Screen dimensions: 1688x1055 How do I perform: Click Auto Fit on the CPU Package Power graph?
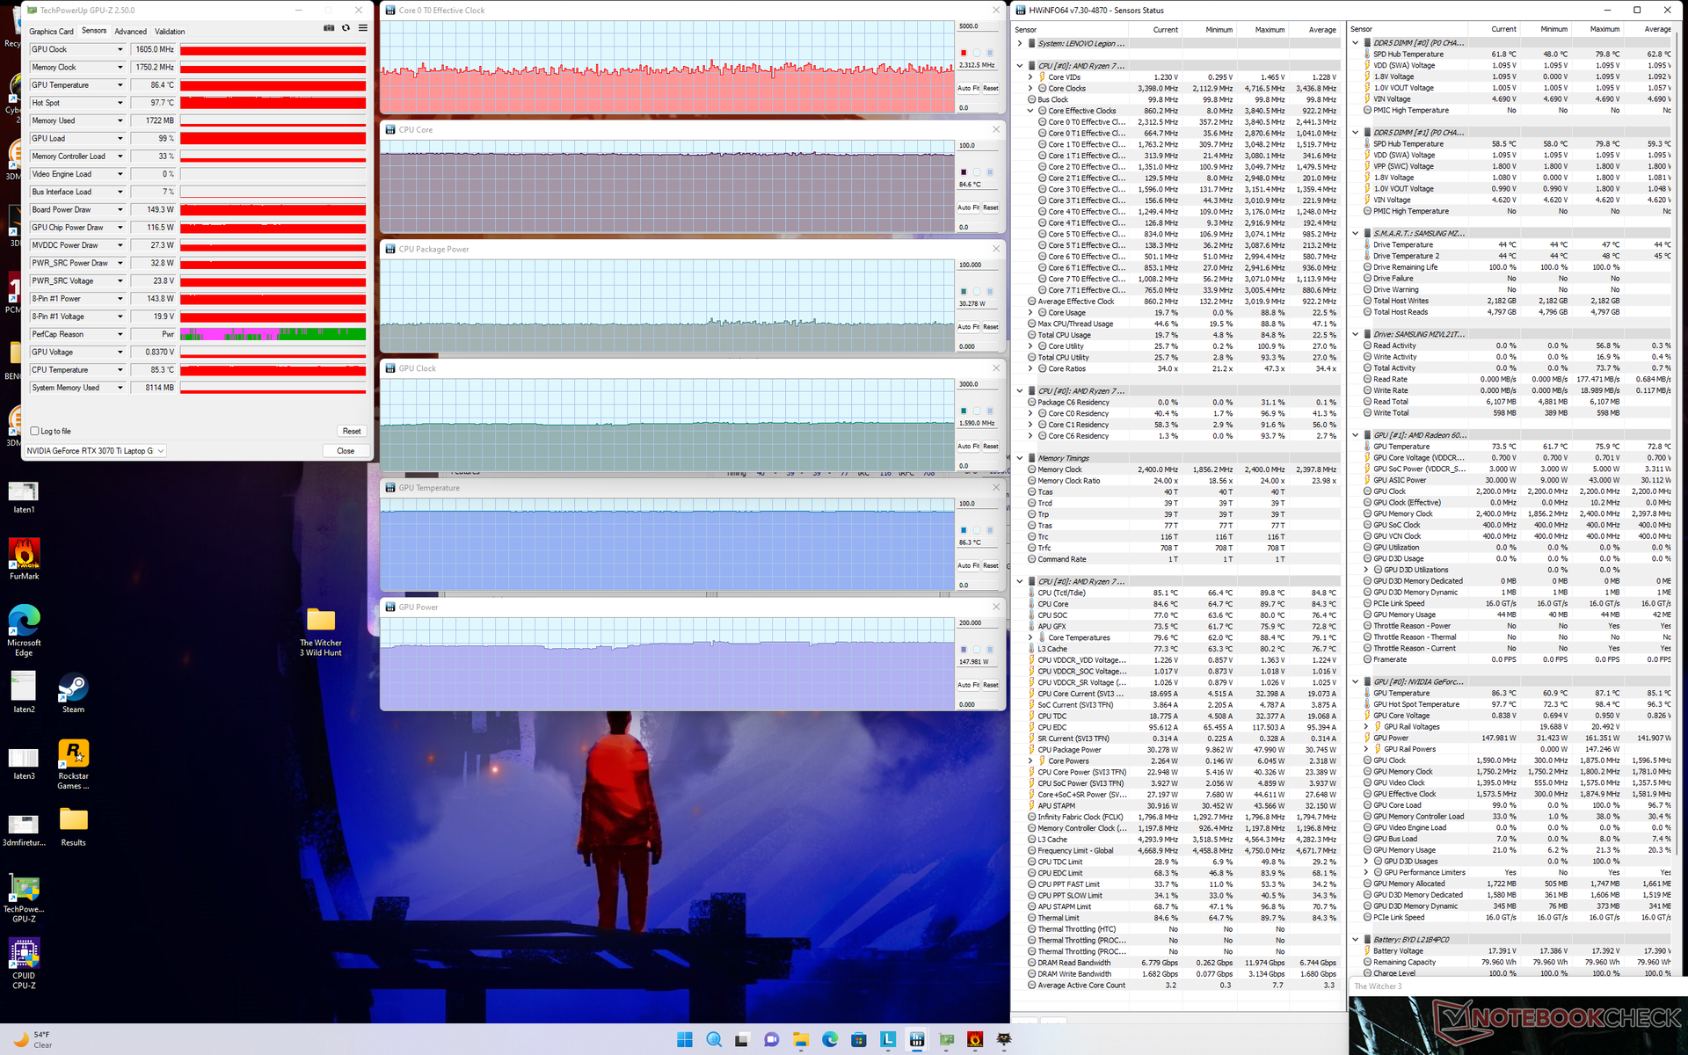[967, 327]
